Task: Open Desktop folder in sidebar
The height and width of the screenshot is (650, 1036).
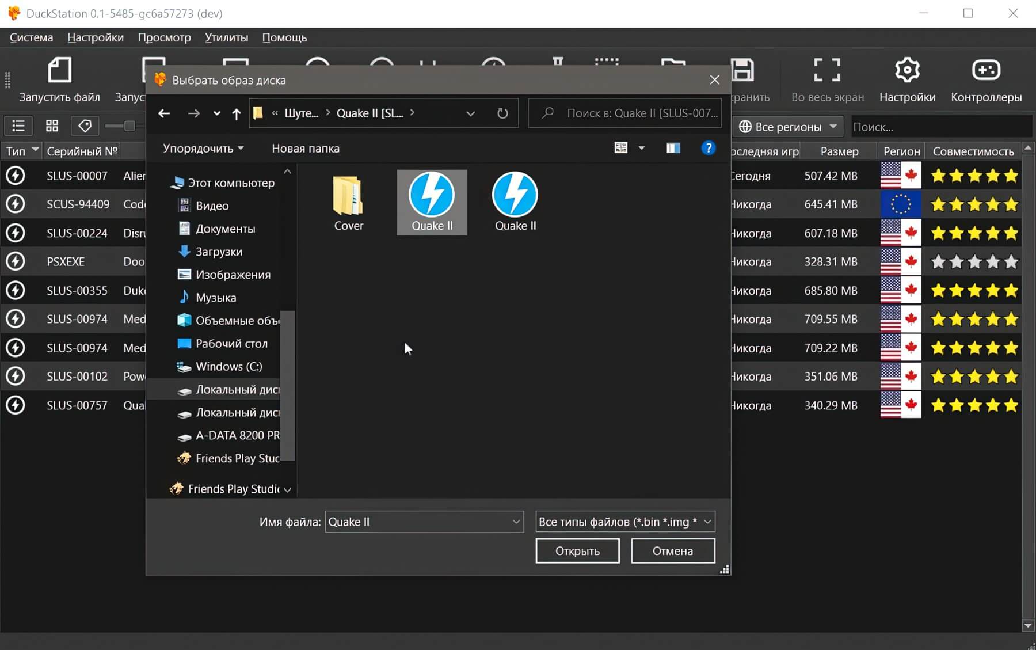Action: [223, 344]
